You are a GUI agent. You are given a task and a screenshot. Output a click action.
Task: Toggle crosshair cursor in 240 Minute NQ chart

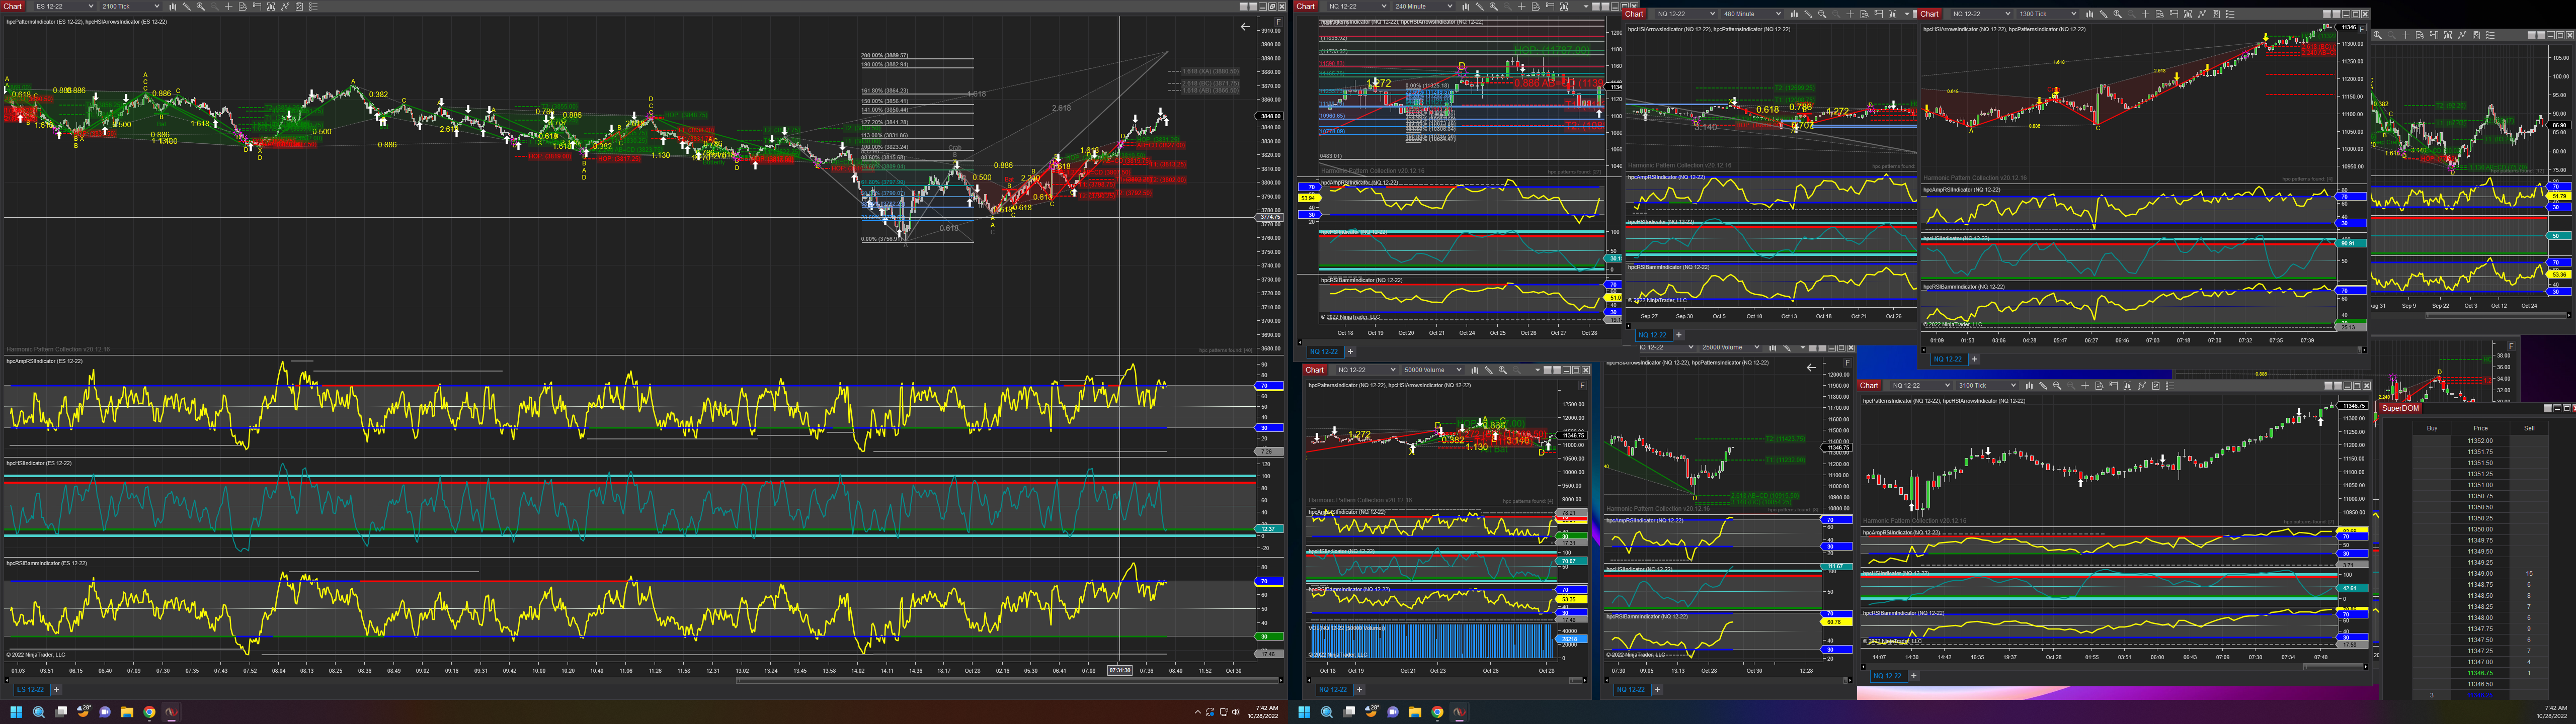click(x=1522, y=6)
